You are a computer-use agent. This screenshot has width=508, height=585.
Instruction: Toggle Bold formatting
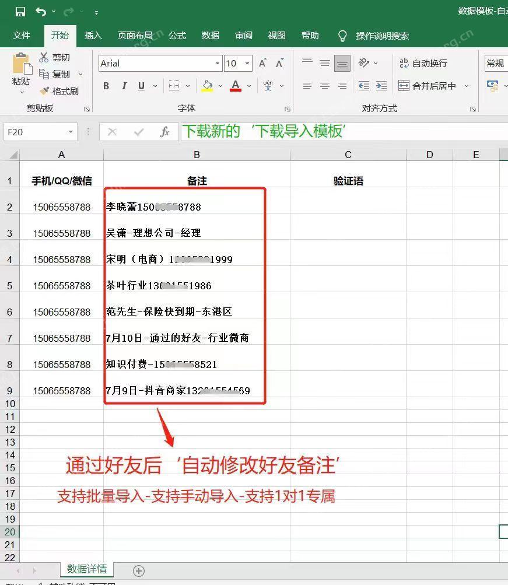(x=106, y=86)
